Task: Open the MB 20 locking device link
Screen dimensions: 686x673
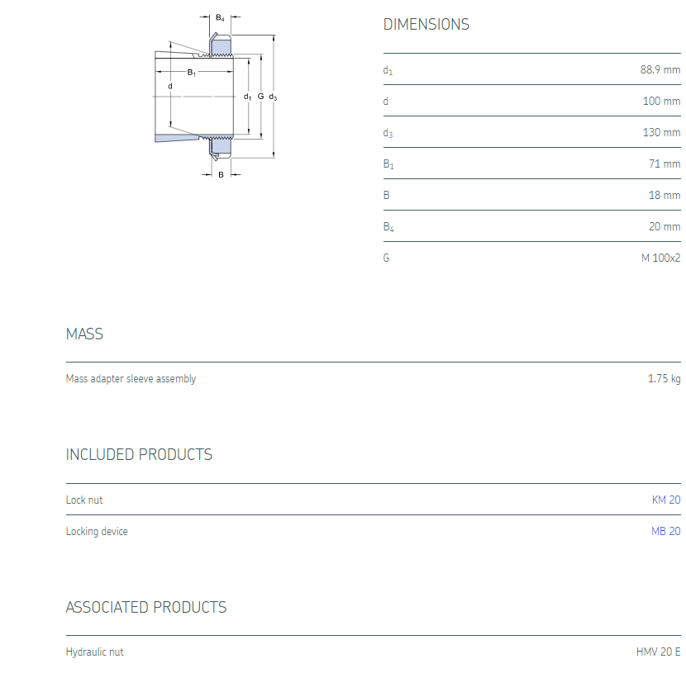Action: (665, 531)
